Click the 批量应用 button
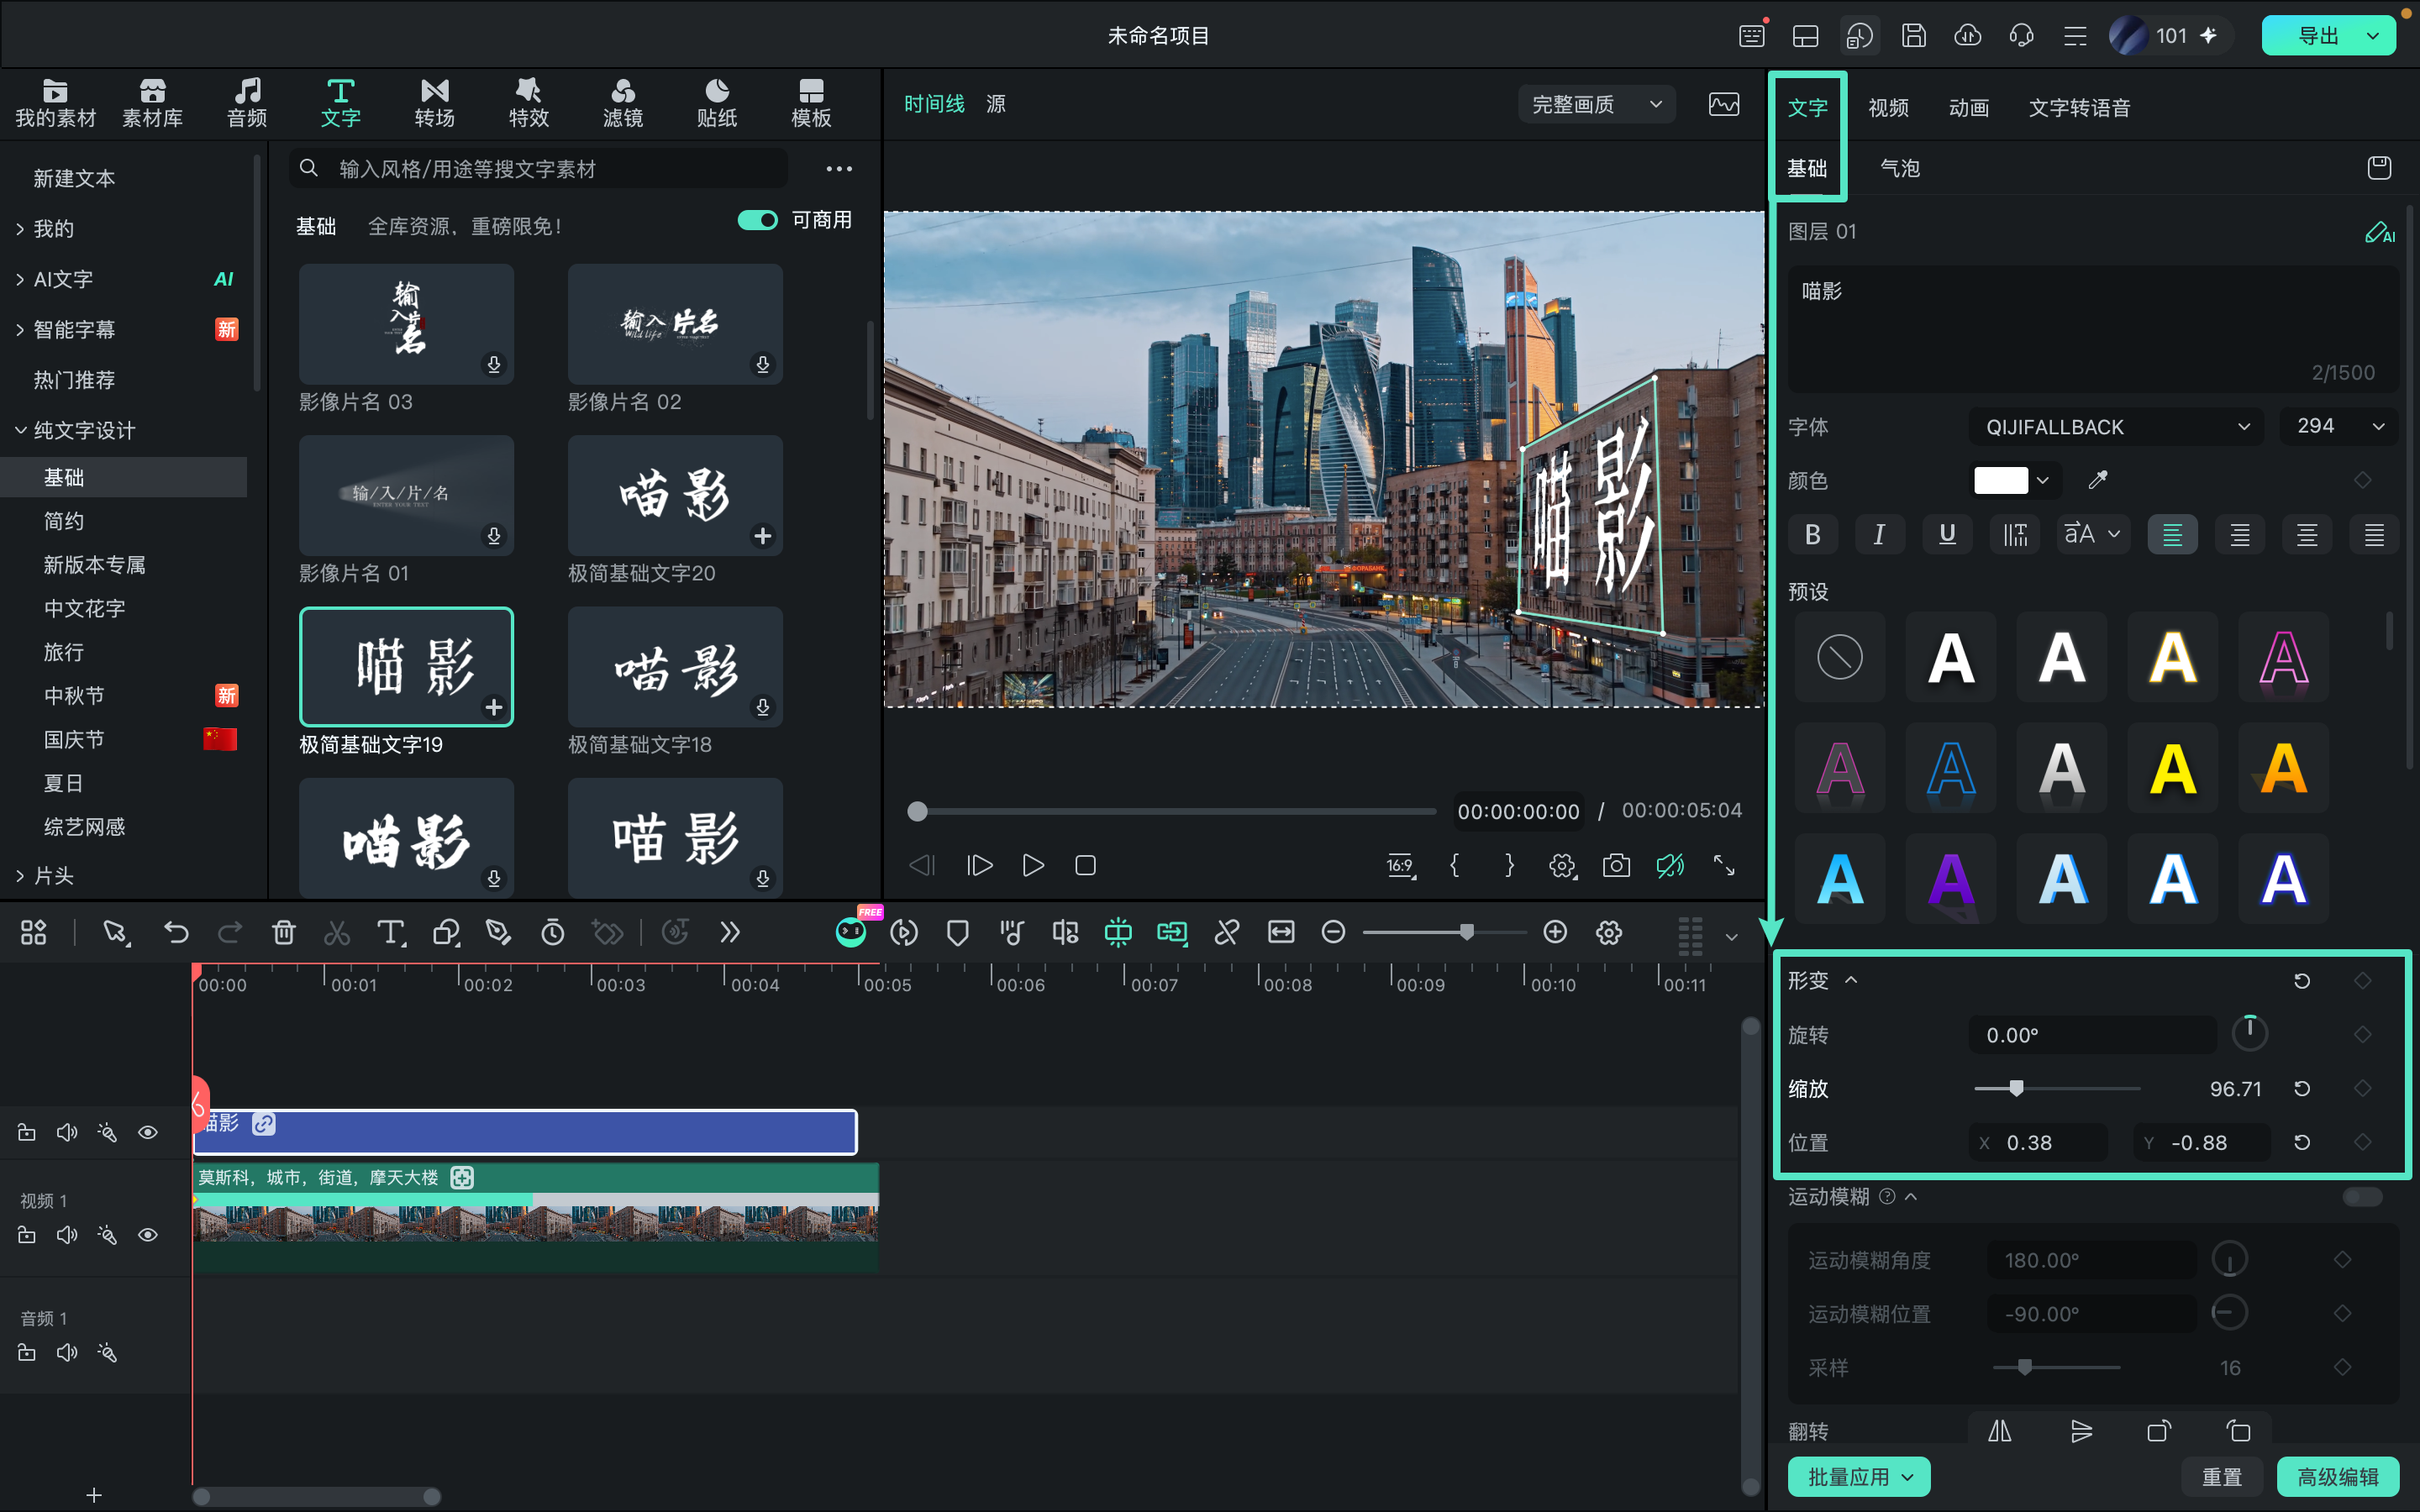2420x1512 pixels. (x=1858, y=1476)
